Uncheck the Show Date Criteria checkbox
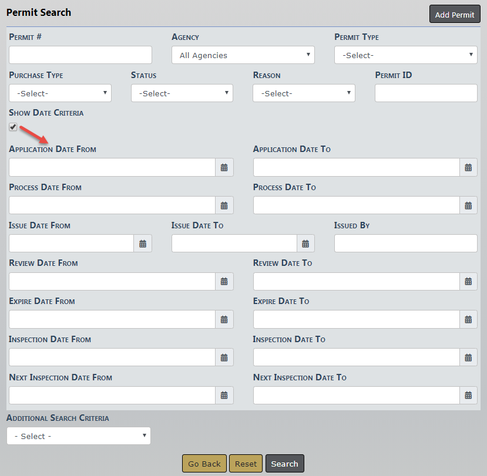Image resolution: width=487 pixels, height=476 pixels. point(13,127)
